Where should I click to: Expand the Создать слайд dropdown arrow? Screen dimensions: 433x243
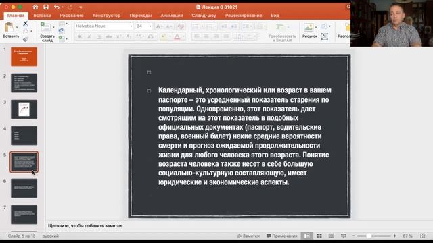pos(53,27)
